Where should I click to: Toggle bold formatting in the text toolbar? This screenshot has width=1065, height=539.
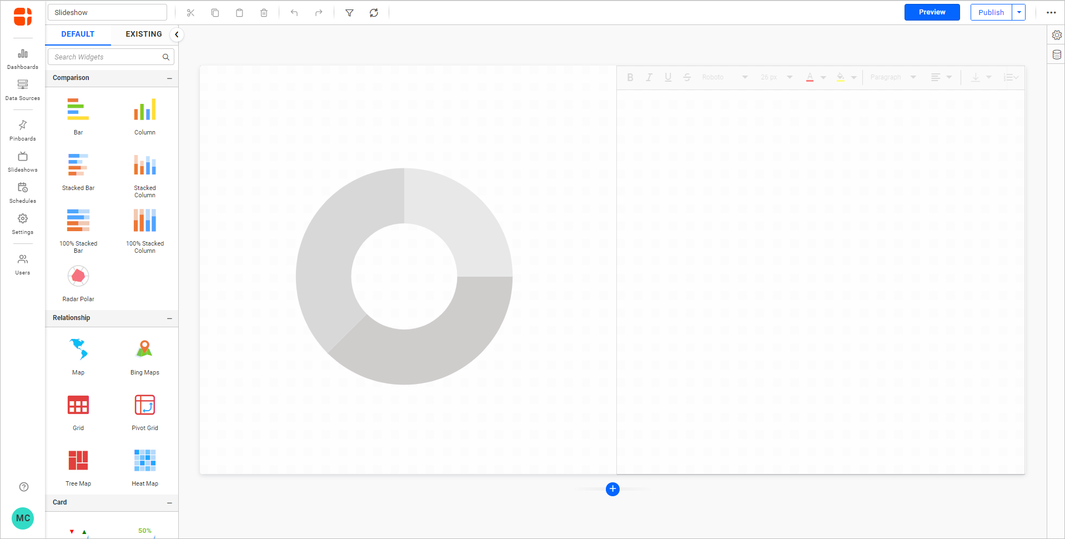tap(630, 77)
